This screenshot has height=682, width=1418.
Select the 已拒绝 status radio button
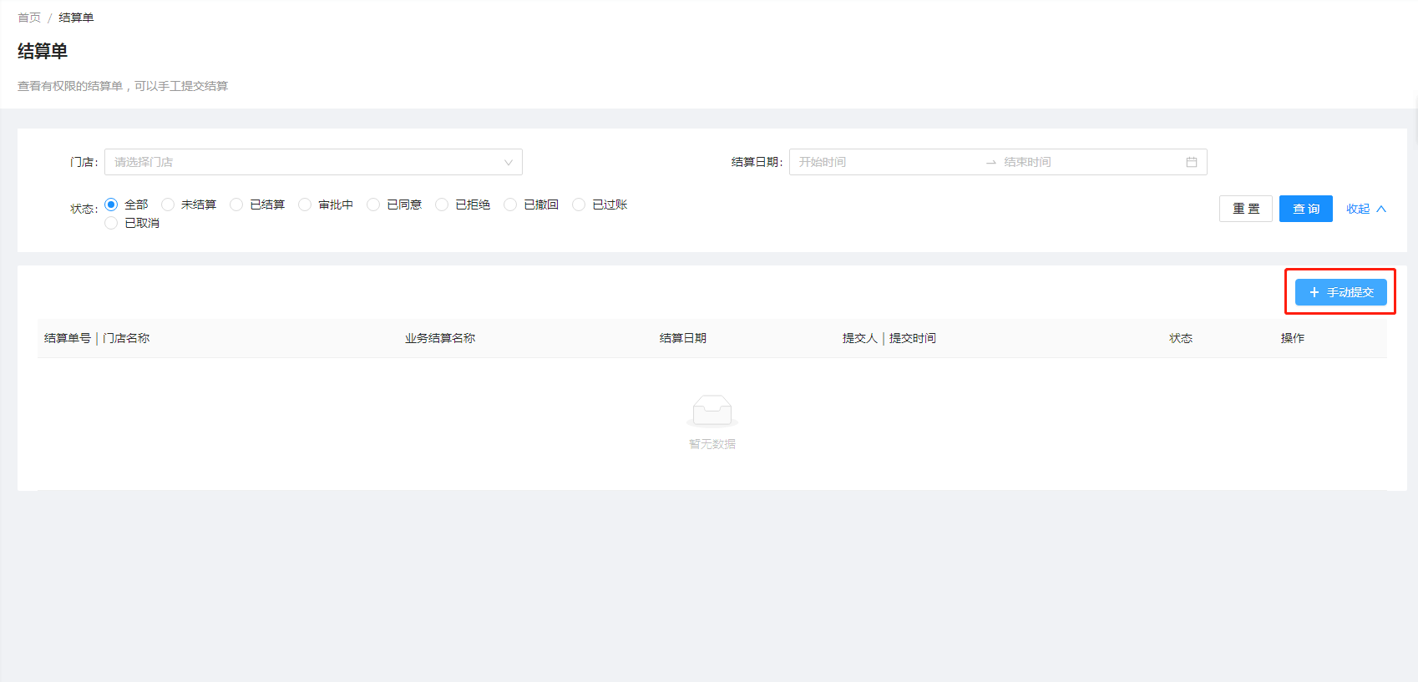coord(442,205)
